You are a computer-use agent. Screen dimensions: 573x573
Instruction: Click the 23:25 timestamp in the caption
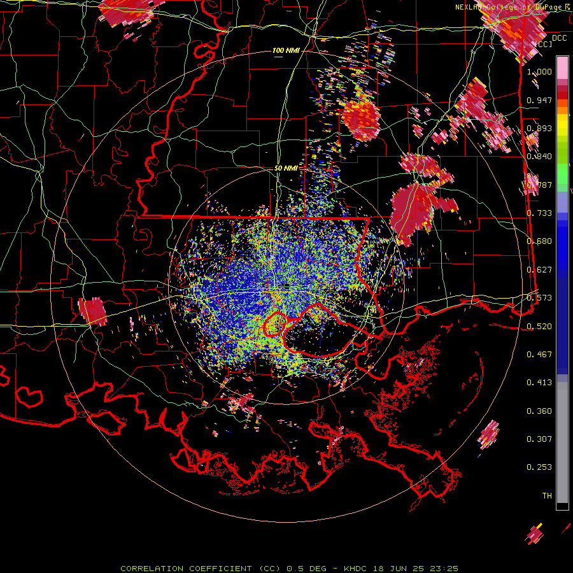[444, 569]
